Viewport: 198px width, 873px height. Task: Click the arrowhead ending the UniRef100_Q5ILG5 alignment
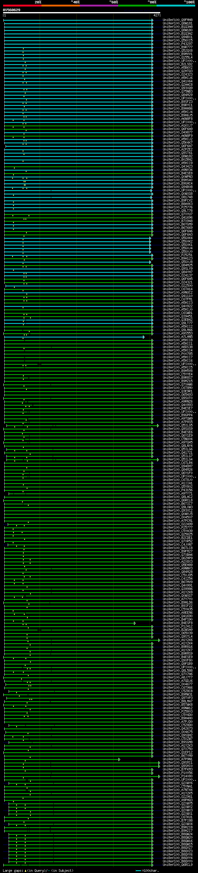pos(158,425)
